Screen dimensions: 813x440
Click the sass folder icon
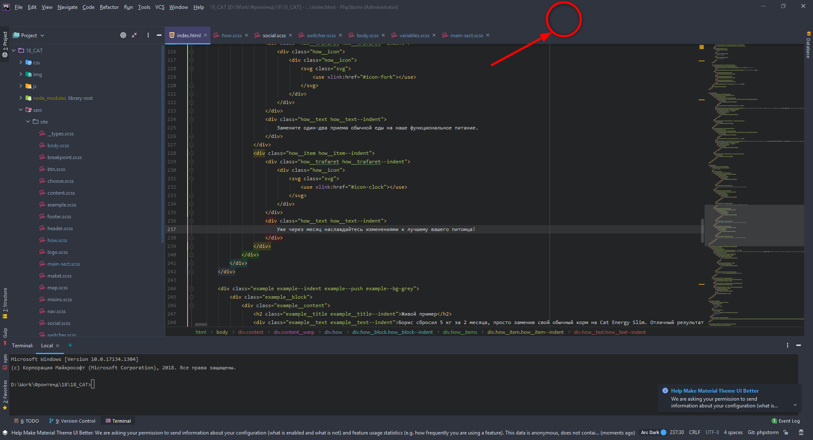(28, 110)
